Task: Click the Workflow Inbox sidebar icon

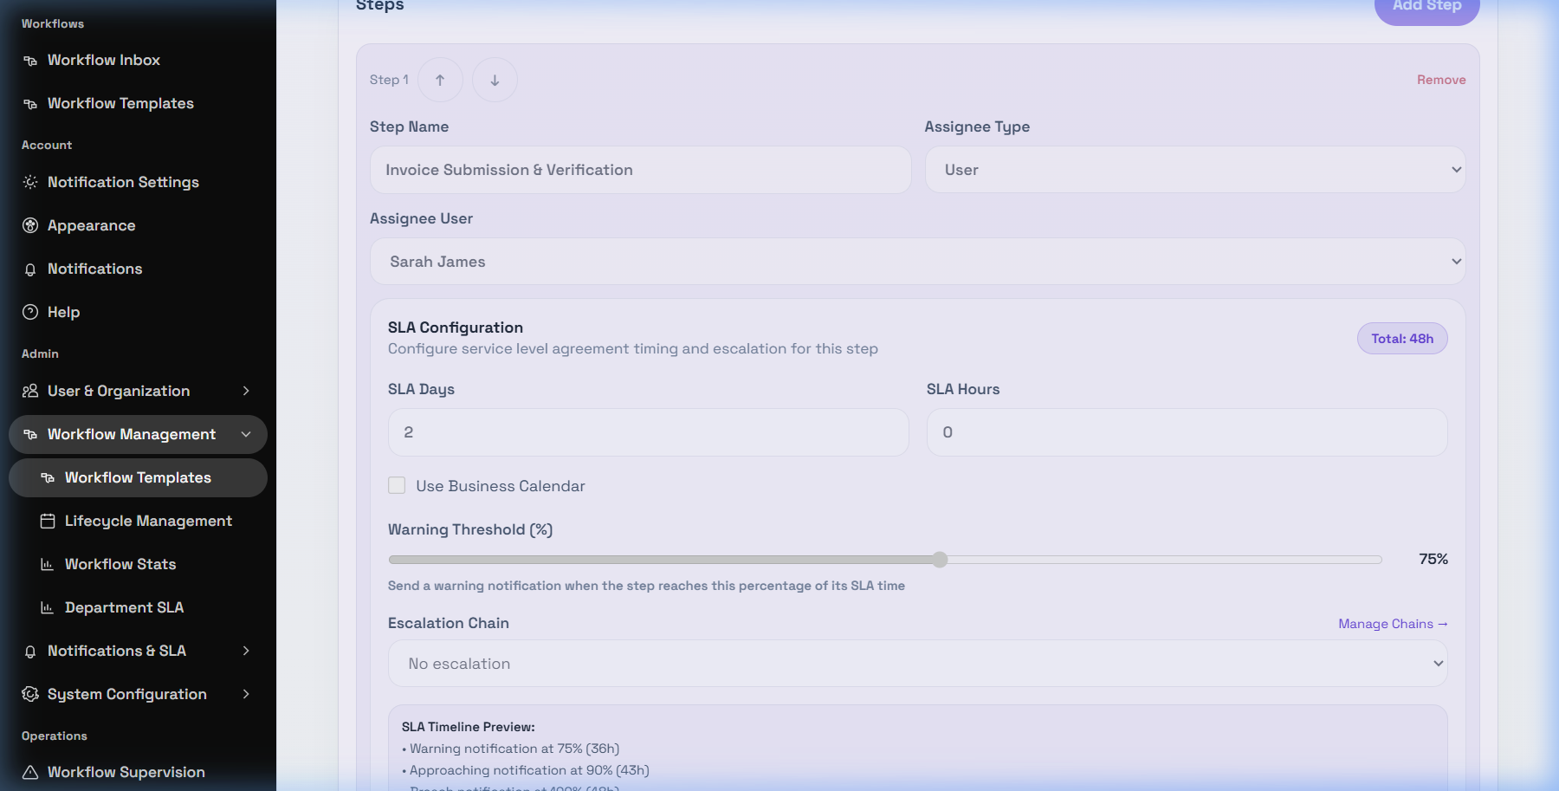Action: coord(30,61)
